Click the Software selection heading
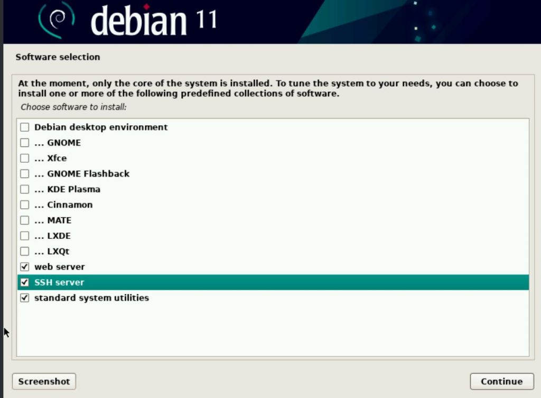This screenshot has width=541, height=398. click(x=58, y=57)
